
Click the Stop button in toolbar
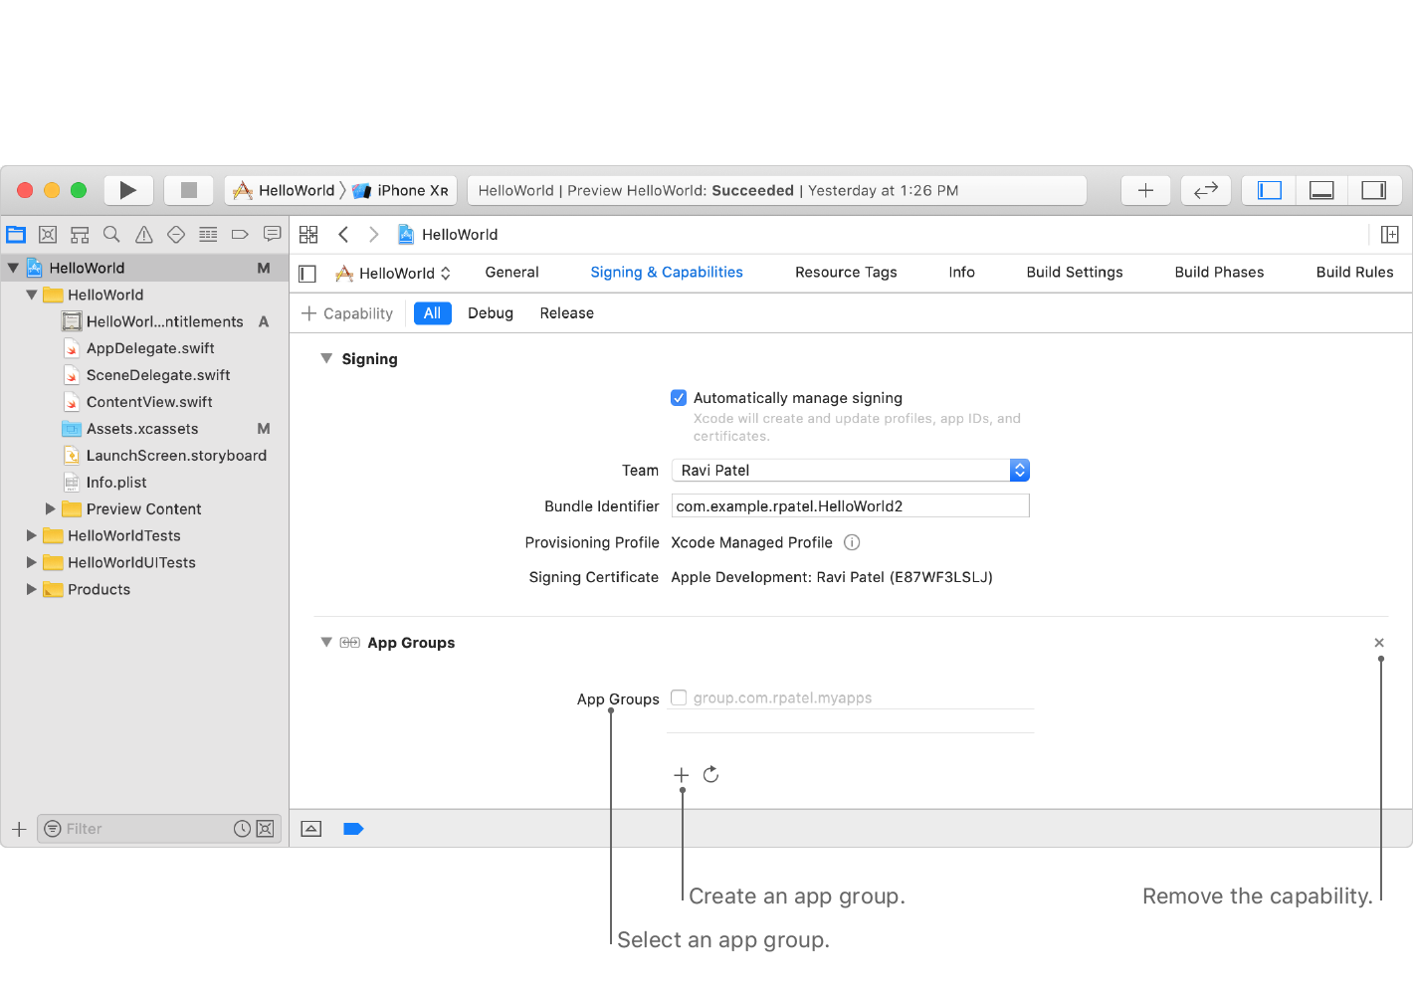(188, 190)
